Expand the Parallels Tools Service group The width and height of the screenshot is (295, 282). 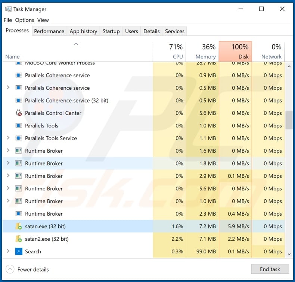pos(8,138)
